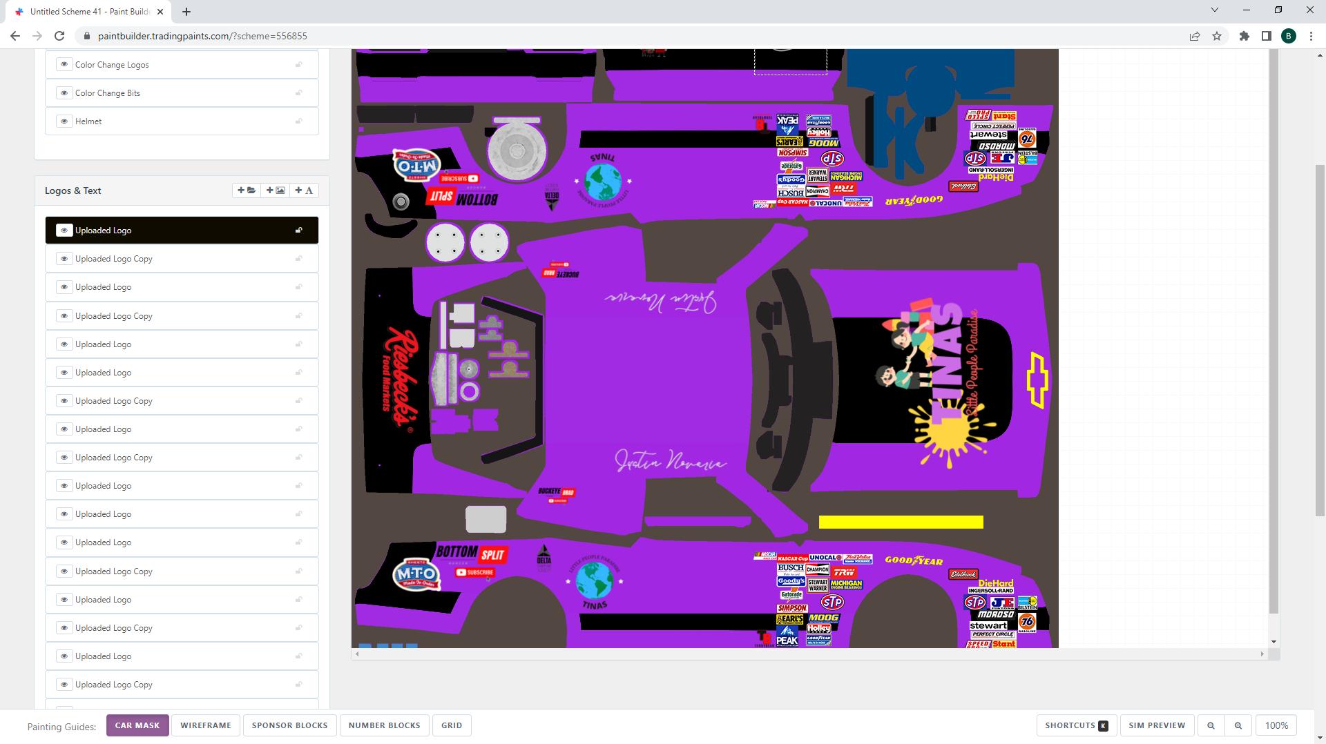
Task: Open the browser extensions puzzle icon
Action: 1244,36
